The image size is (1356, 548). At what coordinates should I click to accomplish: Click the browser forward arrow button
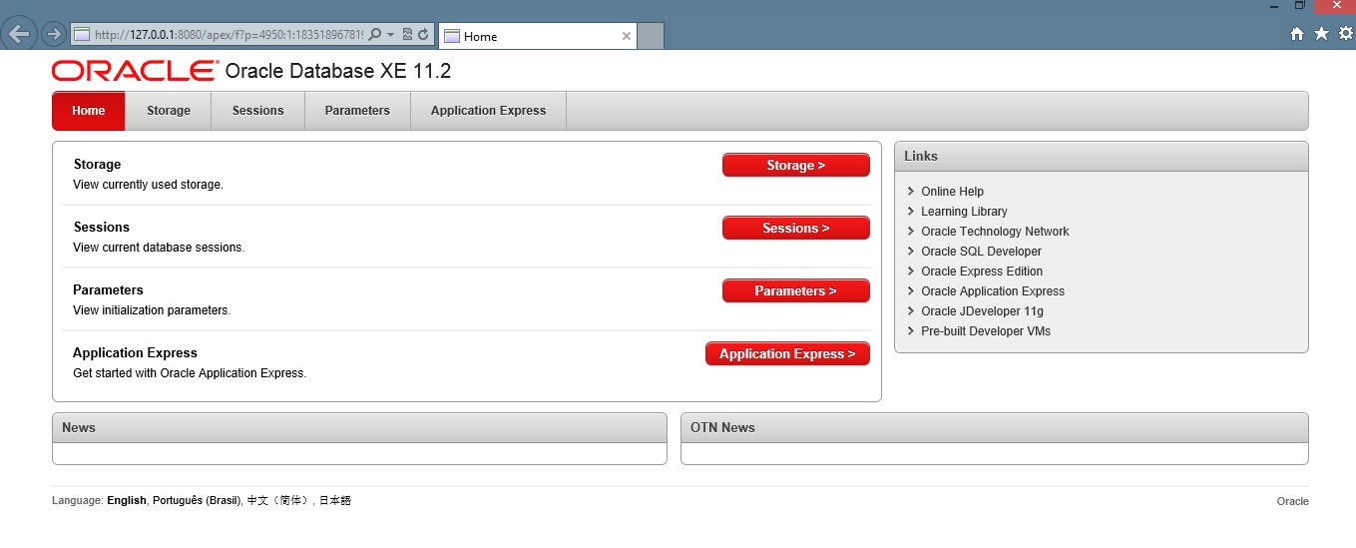(x=54, y=35)
